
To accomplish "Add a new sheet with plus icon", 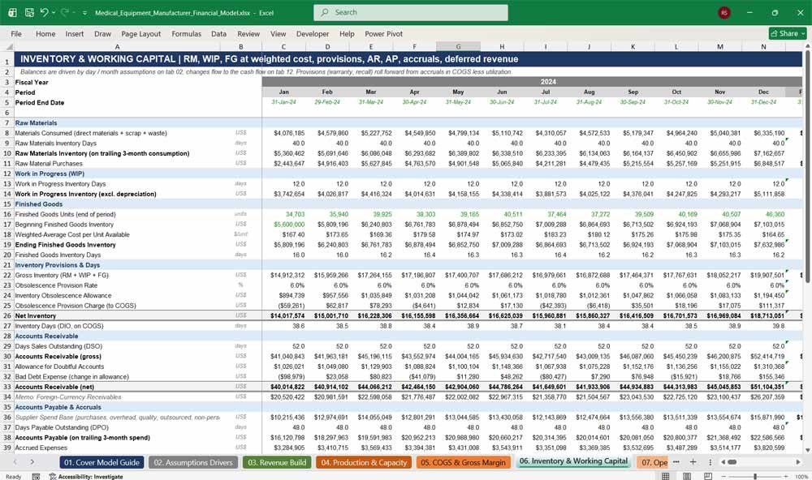I will (693, 462).
